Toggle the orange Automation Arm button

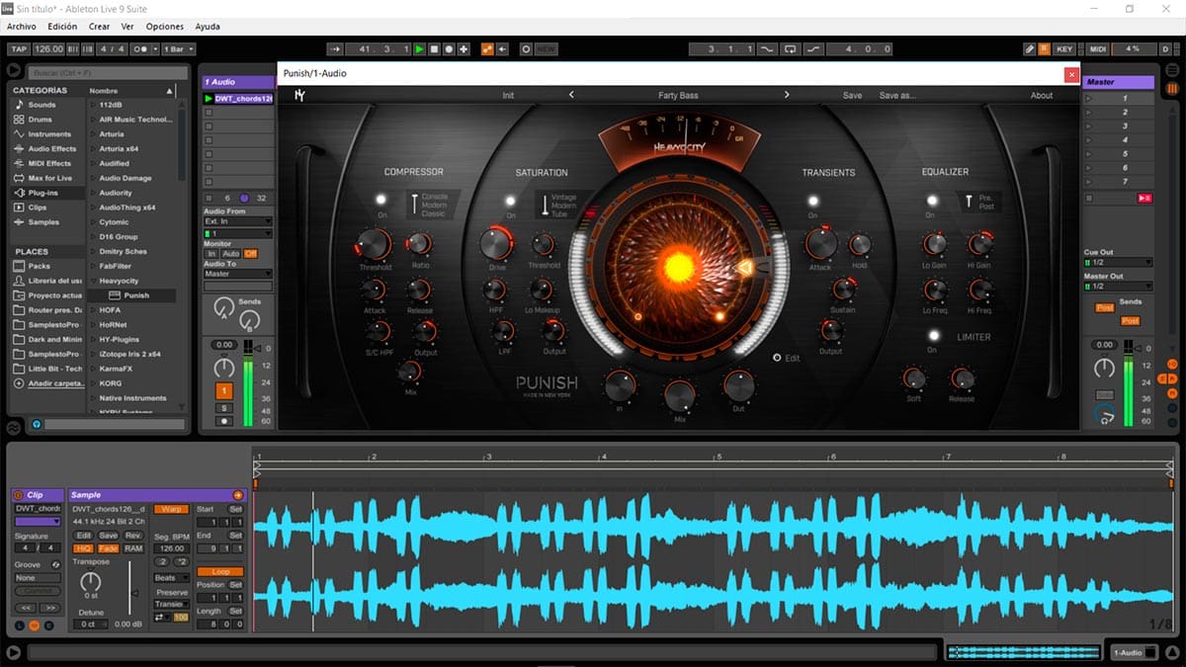tap(487, 48)
